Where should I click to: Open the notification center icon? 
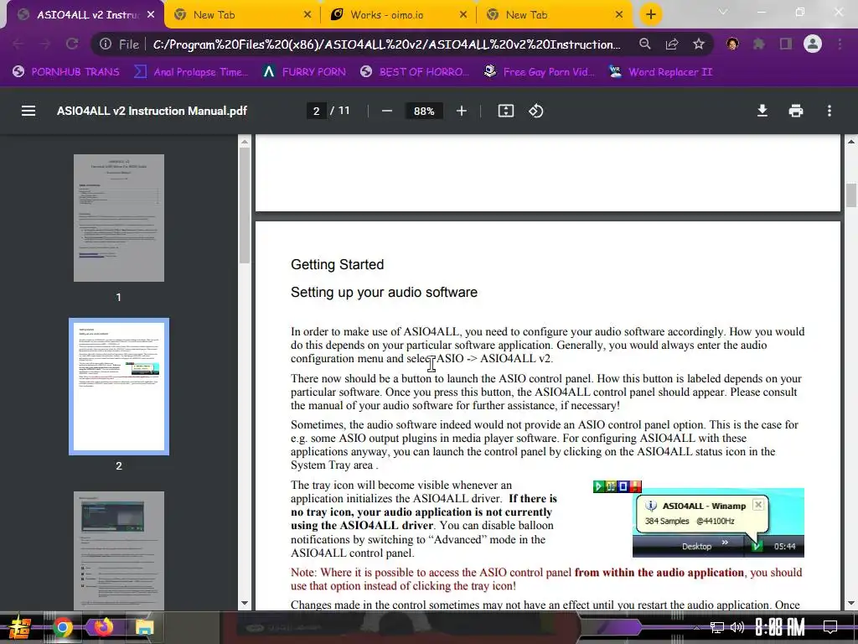click(830, 627)
